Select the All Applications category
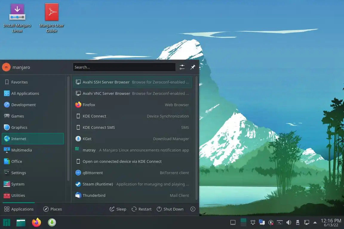 tap(33, 93)
